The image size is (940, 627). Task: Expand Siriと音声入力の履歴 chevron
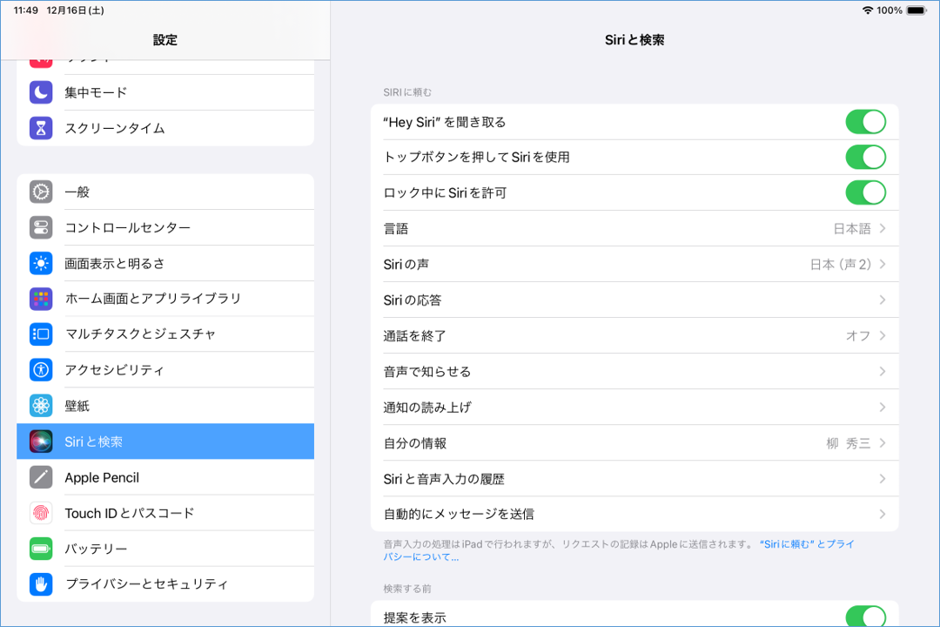(883, 479)
